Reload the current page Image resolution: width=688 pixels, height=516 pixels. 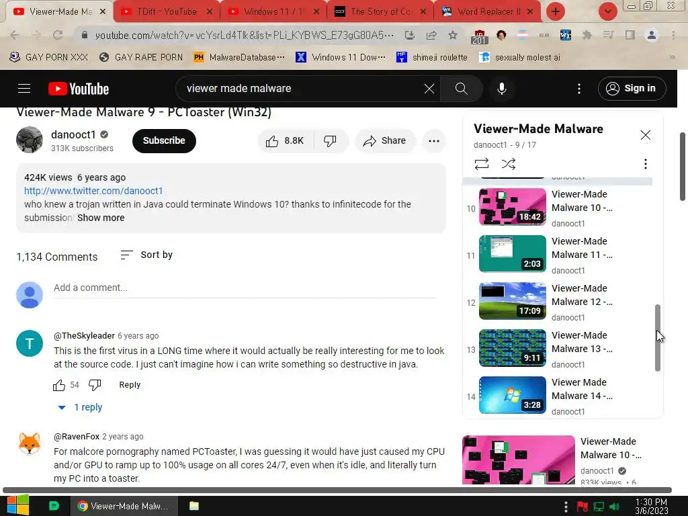tap(58, 35)
